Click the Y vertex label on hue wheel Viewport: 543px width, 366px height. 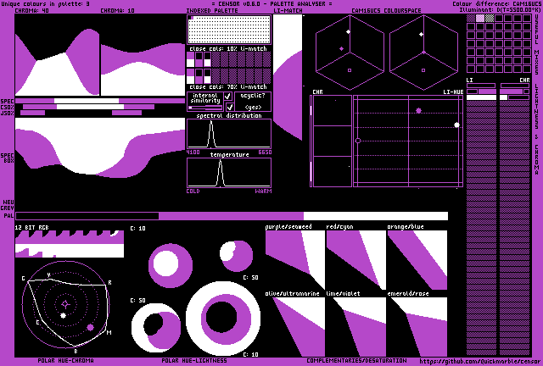click(48, 275)
